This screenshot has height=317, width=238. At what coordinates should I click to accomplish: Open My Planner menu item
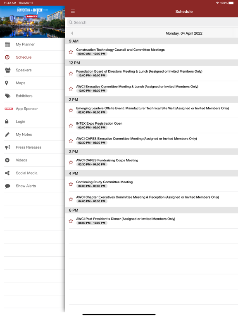(x=32, y=44)
